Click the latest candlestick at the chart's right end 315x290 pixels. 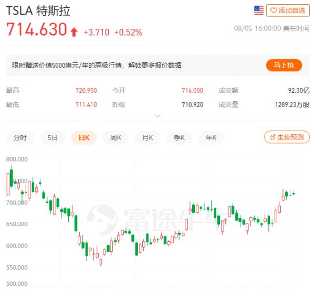coord(293,194)
